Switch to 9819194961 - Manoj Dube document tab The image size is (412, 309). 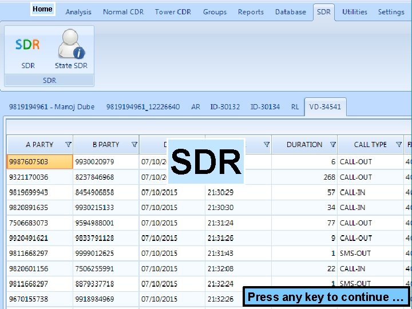[51, 107]
